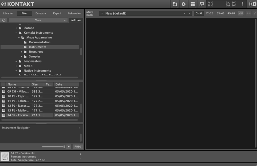Click the audition volume slider
Screen dimensions: 257x166
click(53, 147)
